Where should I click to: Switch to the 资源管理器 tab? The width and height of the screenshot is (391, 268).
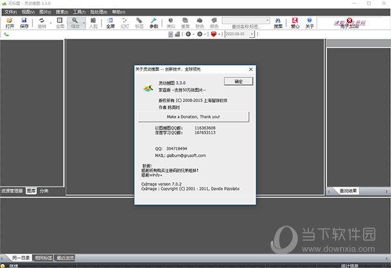12,191
